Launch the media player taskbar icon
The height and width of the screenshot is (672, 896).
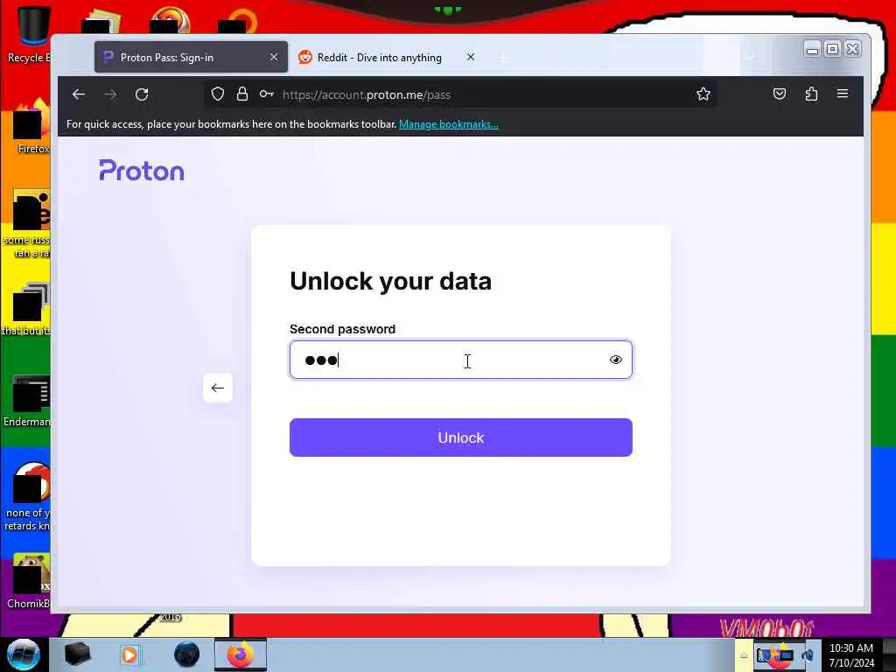[x=130, y=654]
